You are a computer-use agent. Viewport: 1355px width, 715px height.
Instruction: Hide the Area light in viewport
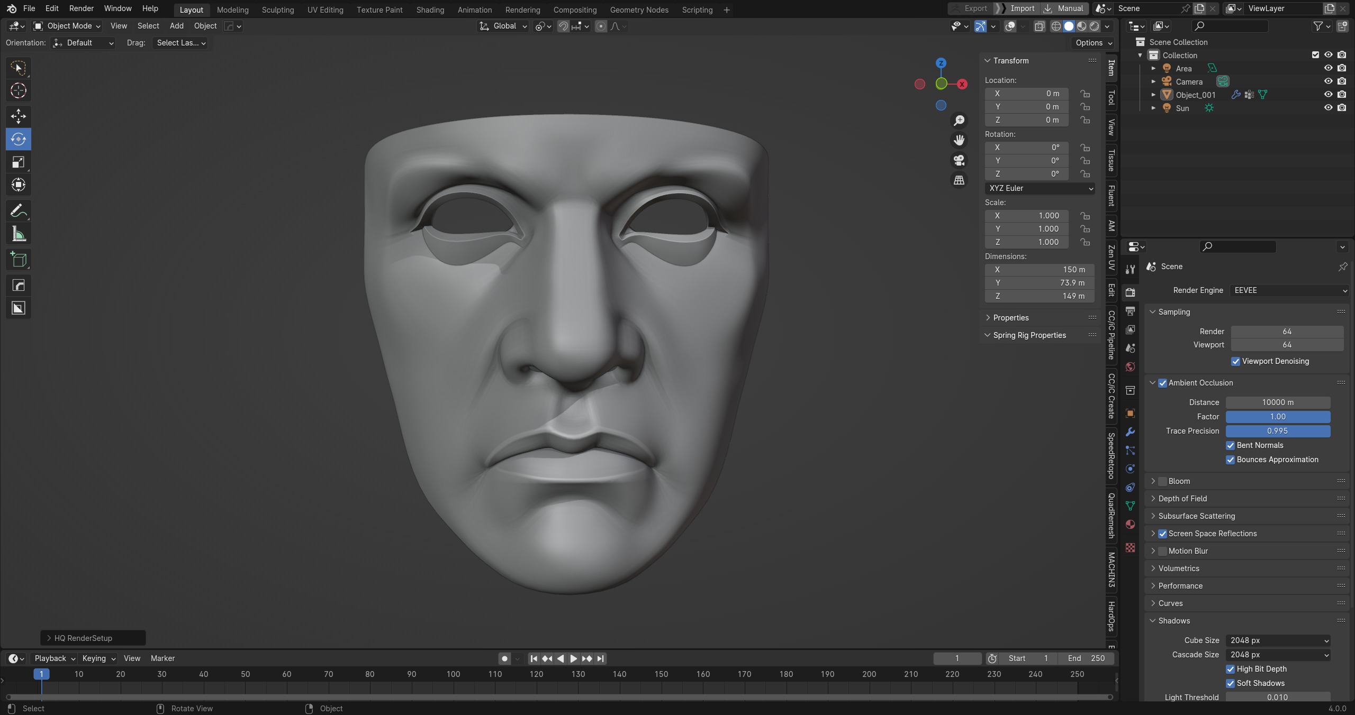(1328, 68)
